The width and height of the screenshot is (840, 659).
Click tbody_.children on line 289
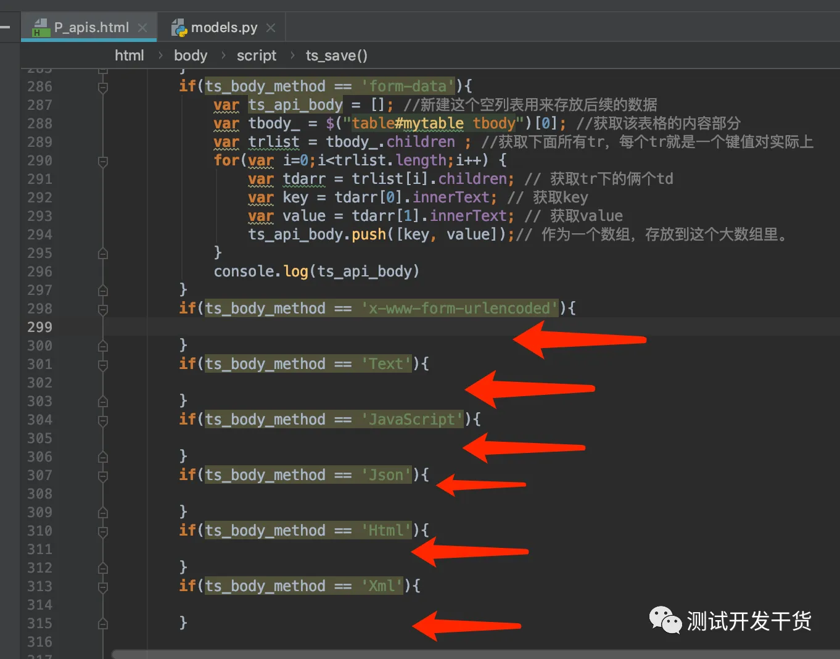pyautogui.click(x=390, y=142)
